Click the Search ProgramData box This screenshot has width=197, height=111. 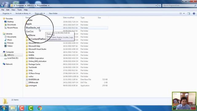179,6
